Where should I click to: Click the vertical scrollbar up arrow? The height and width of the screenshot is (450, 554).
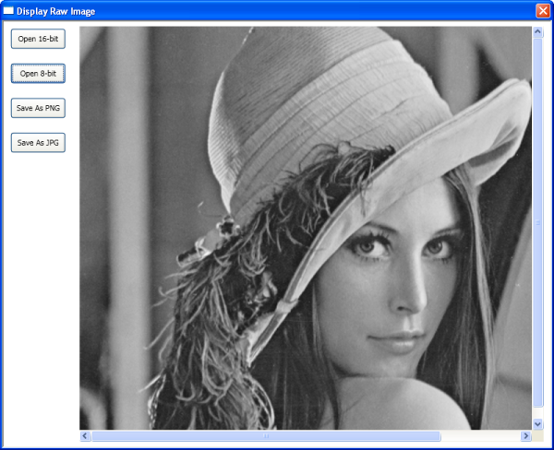(537, 32)
